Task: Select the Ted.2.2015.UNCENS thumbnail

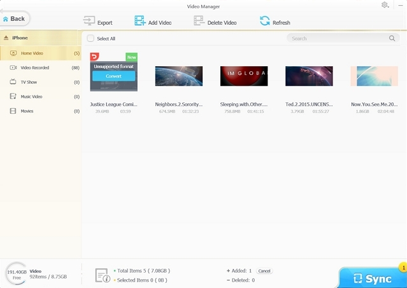Action: (x=309, y=76)
